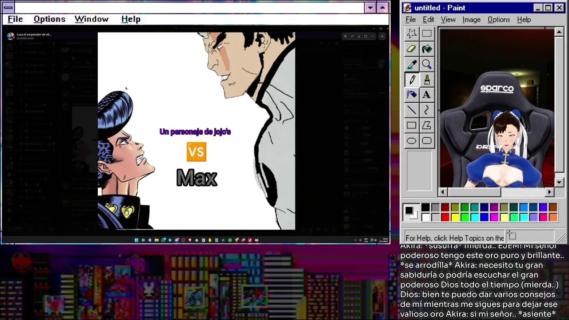Open Paint's View menu
The width and height of the screenshot is (569, 320).
tap(448, 20)
